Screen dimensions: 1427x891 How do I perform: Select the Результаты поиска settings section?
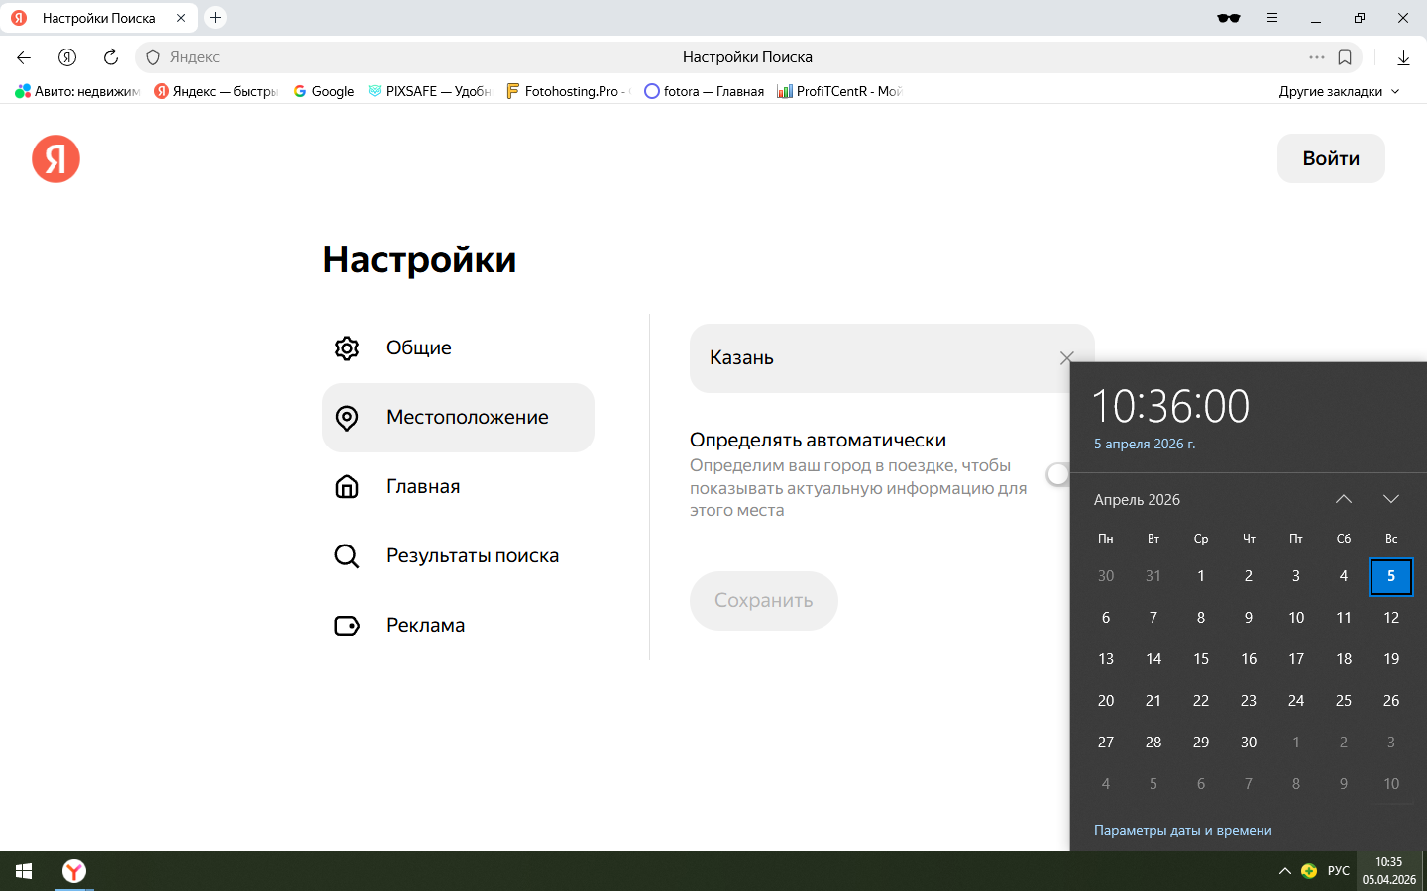click(x=472, y=556)
